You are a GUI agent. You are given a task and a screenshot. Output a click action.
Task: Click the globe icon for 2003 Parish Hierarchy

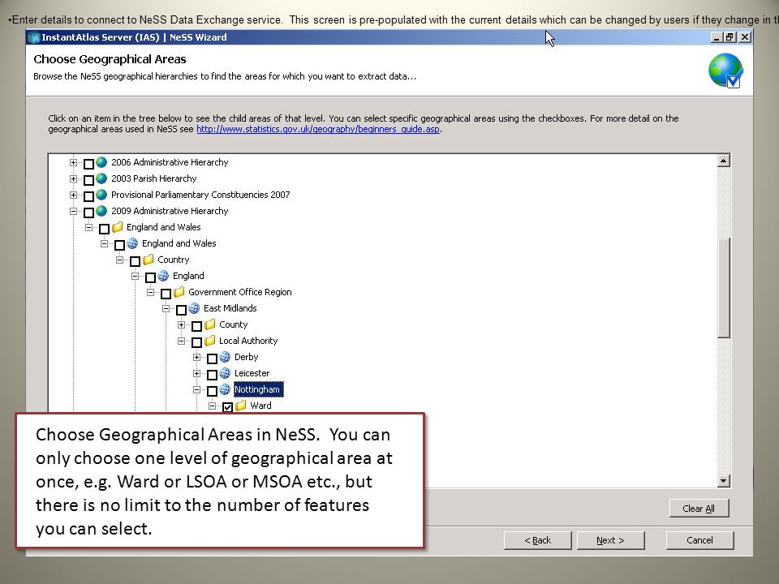[x=101, y=178]
